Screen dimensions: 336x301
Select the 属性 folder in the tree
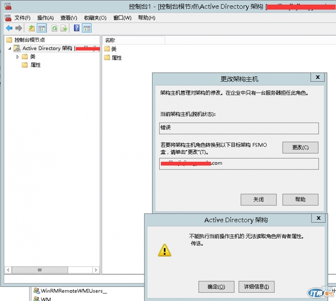[x=31, y=65]
